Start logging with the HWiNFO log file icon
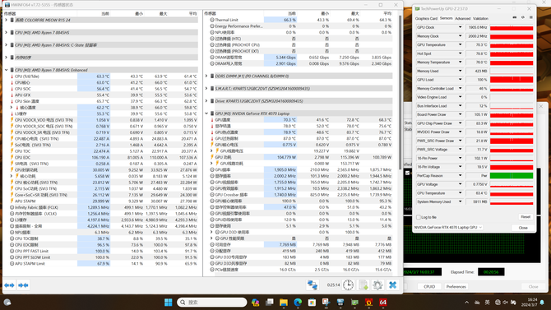The height and width of the screenshot is (310, 551). coord(363,285)
